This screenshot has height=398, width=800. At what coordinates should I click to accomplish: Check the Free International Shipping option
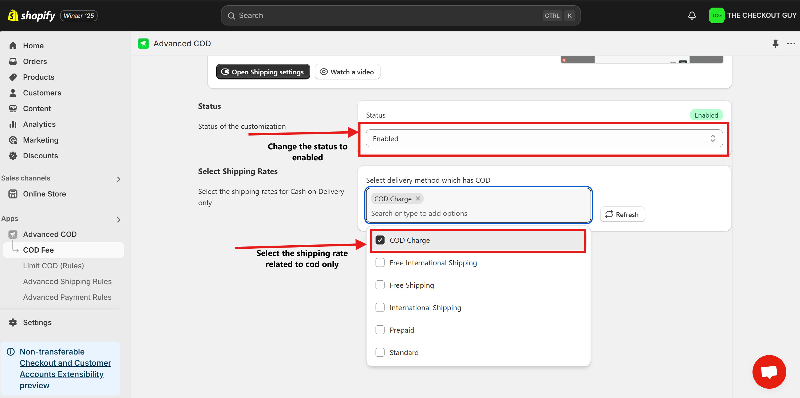380,262
